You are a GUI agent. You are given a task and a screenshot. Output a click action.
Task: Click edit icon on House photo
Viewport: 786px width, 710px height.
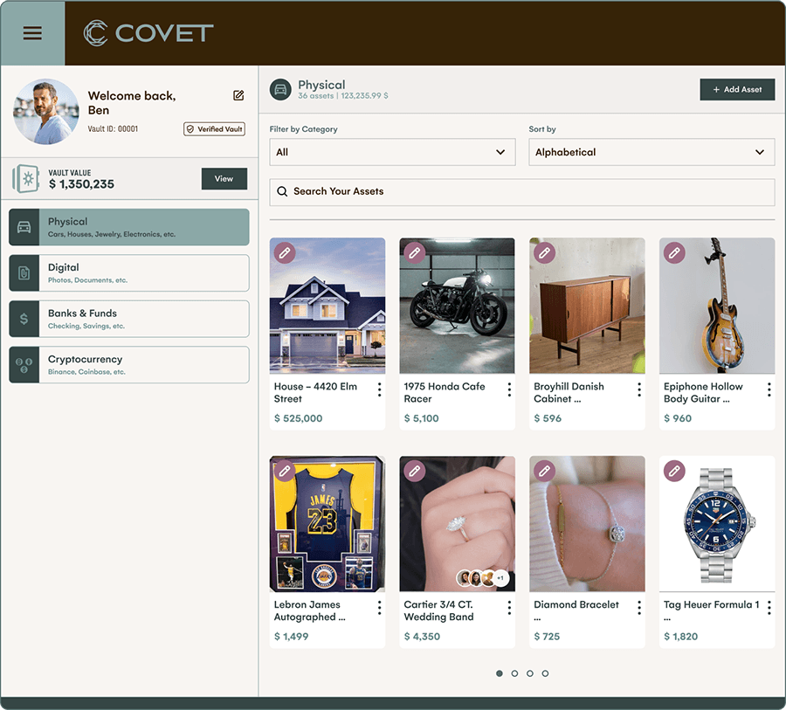[x=284, y=253]
